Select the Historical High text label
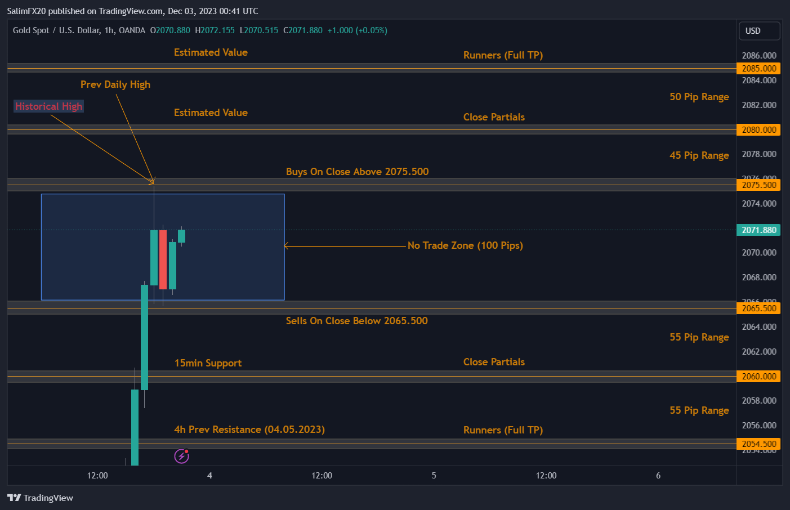This screenshot has width=790, height=510. click(48, 106)
